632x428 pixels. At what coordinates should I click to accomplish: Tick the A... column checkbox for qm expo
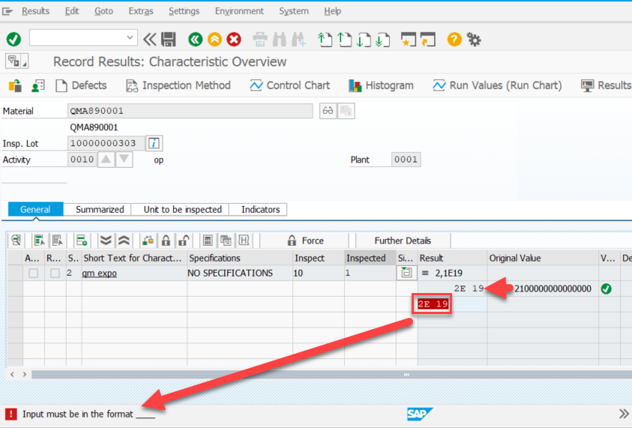(34, 274)
